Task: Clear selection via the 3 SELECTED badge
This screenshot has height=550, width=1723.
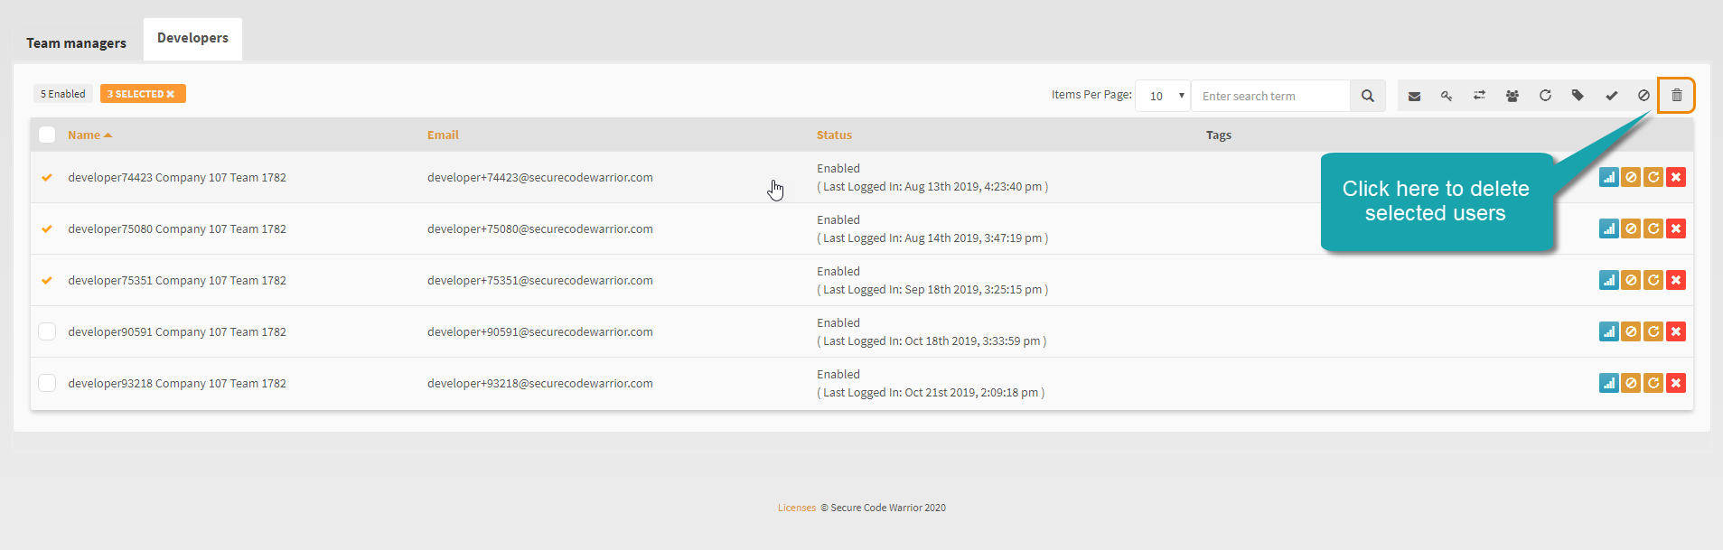Action: coord(143,94)
